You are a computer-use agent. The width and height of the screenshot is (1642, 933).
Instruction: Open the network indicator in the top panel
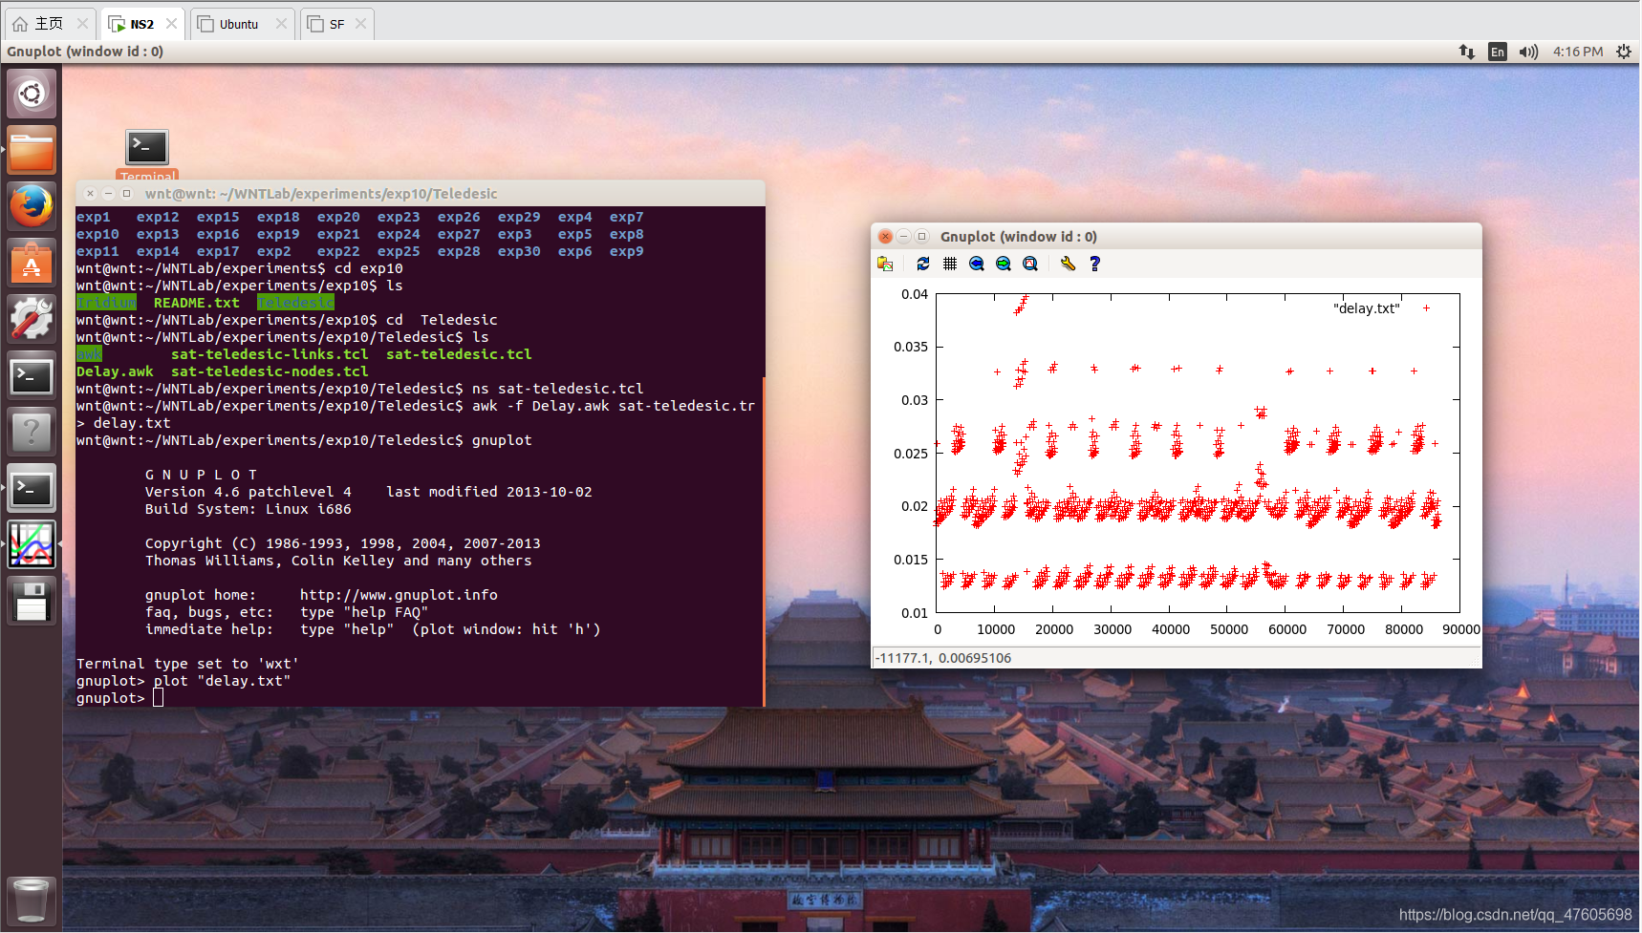pos(1467,52)
